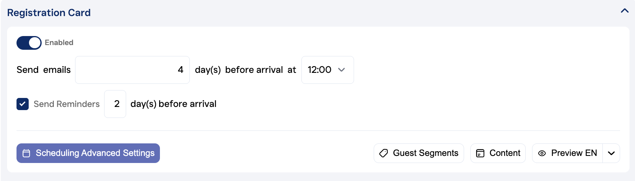635x181 pixels.
Task: Focus the send emails days field
Action: click(132, 70)
